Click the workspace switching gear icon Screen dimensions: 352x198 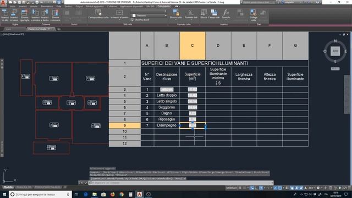[x=318, y=188]
